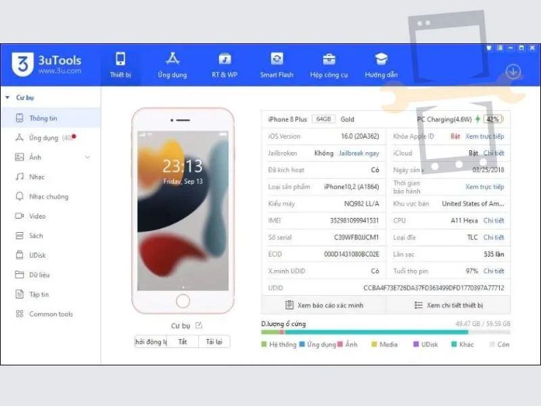Click the IMEI number 352981099941531

(354, 221)
